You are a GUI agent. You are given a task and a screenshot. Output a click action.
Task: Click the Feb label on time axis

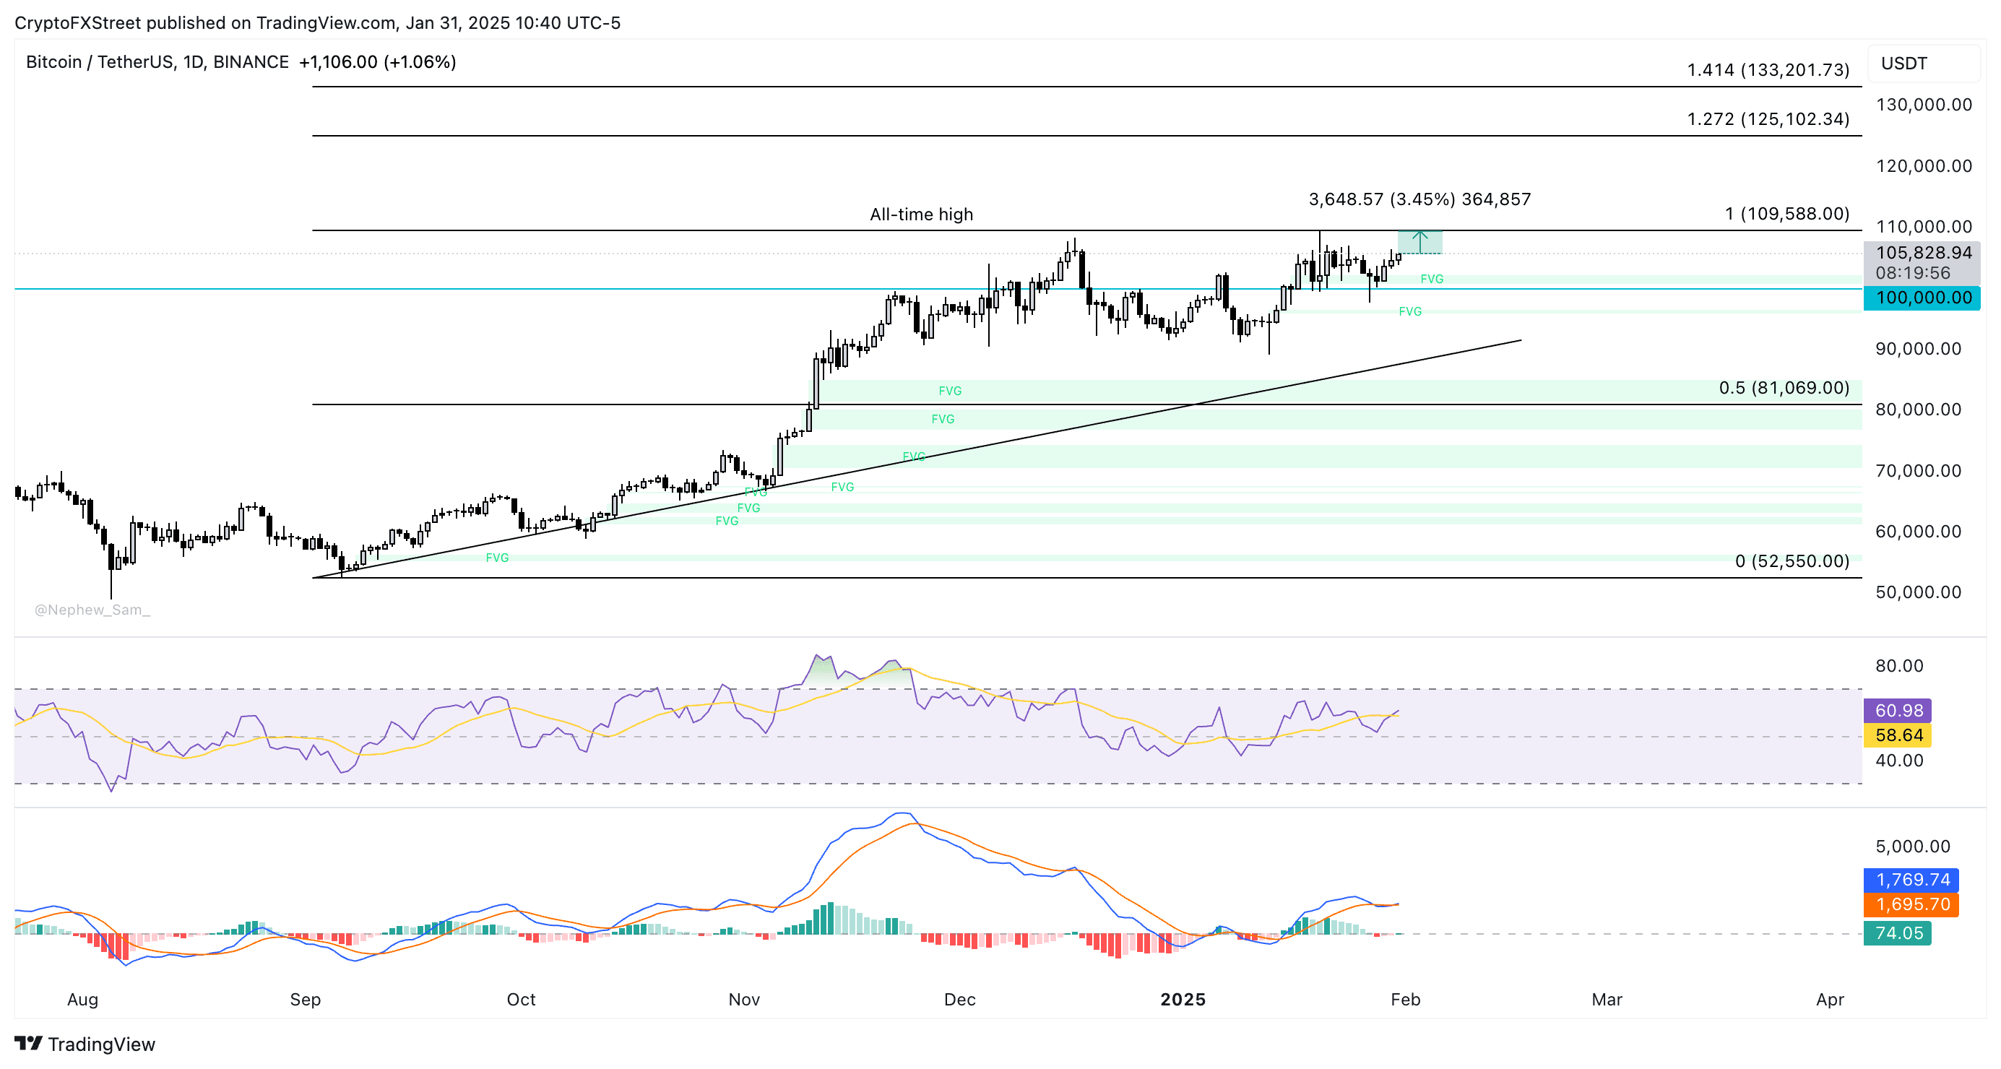[1406, 999]
